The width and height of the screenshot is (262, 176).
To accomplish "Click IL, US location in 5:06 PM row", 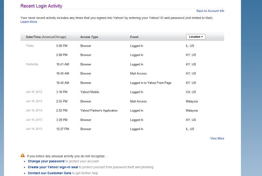I will point(190,46).
